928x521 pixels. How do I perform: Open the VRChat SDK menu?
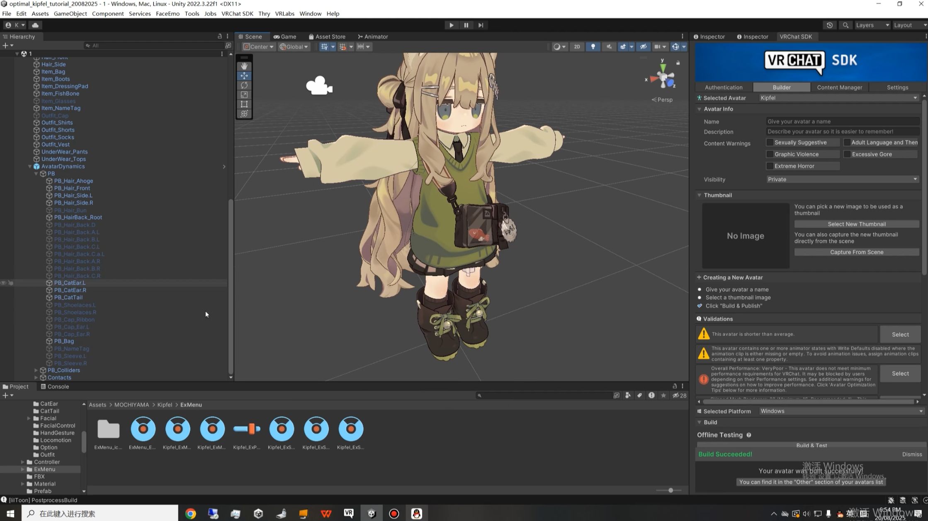point(237,14)
